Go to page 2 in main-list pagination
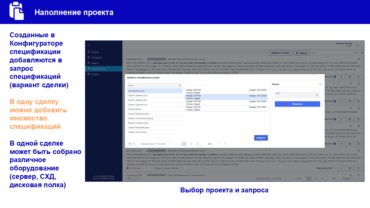The height and width of the screenshot is (208, 370). (315, 179)
